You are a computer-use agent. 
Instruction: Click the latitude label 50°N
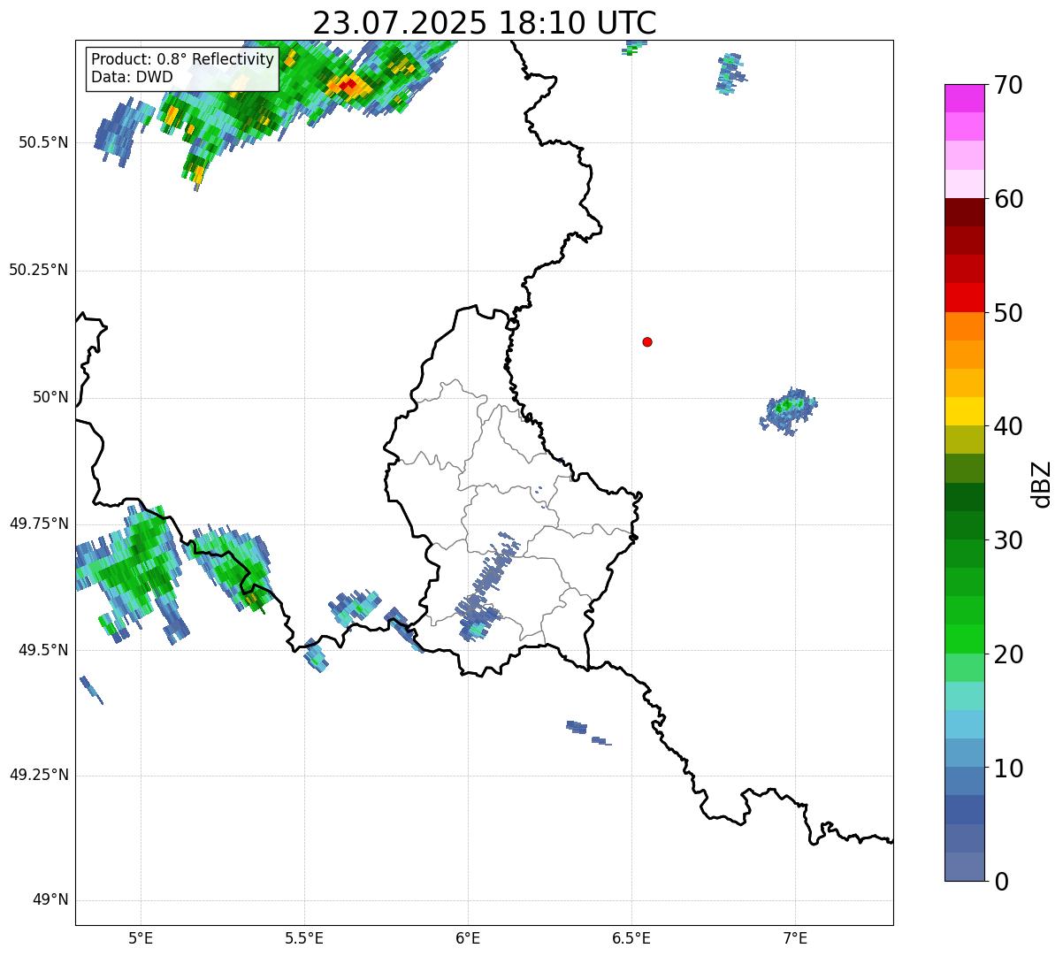[50, 397]
